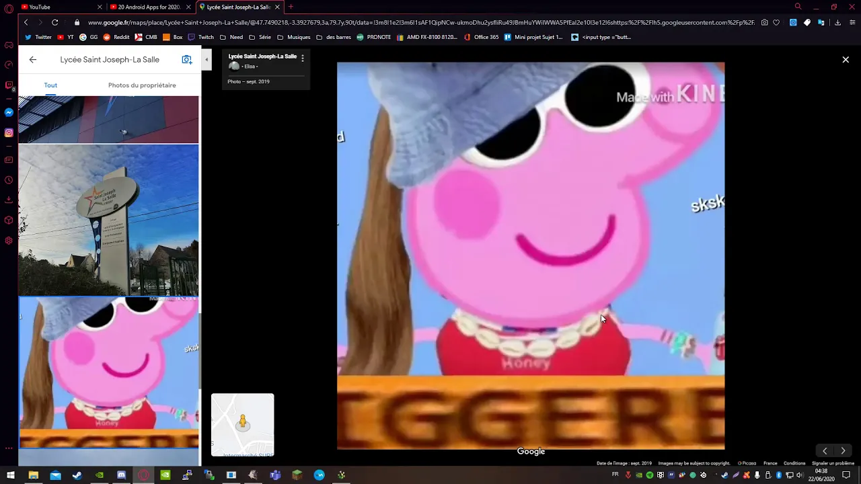Image resolution: width=861 pixels, height=484 pixels.
Task: Click the Elisa contributor name
Action: pyautogui.click(x=249, y=67)
